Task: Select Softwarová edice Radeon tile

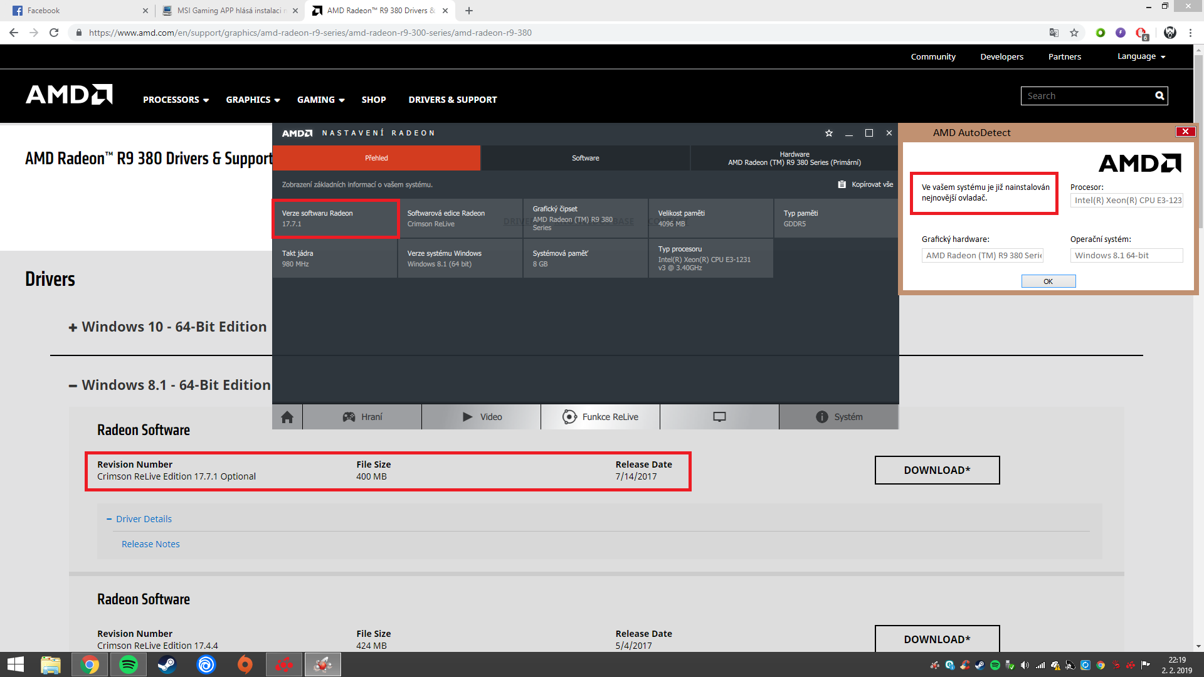Action: (x=460, y=218)
